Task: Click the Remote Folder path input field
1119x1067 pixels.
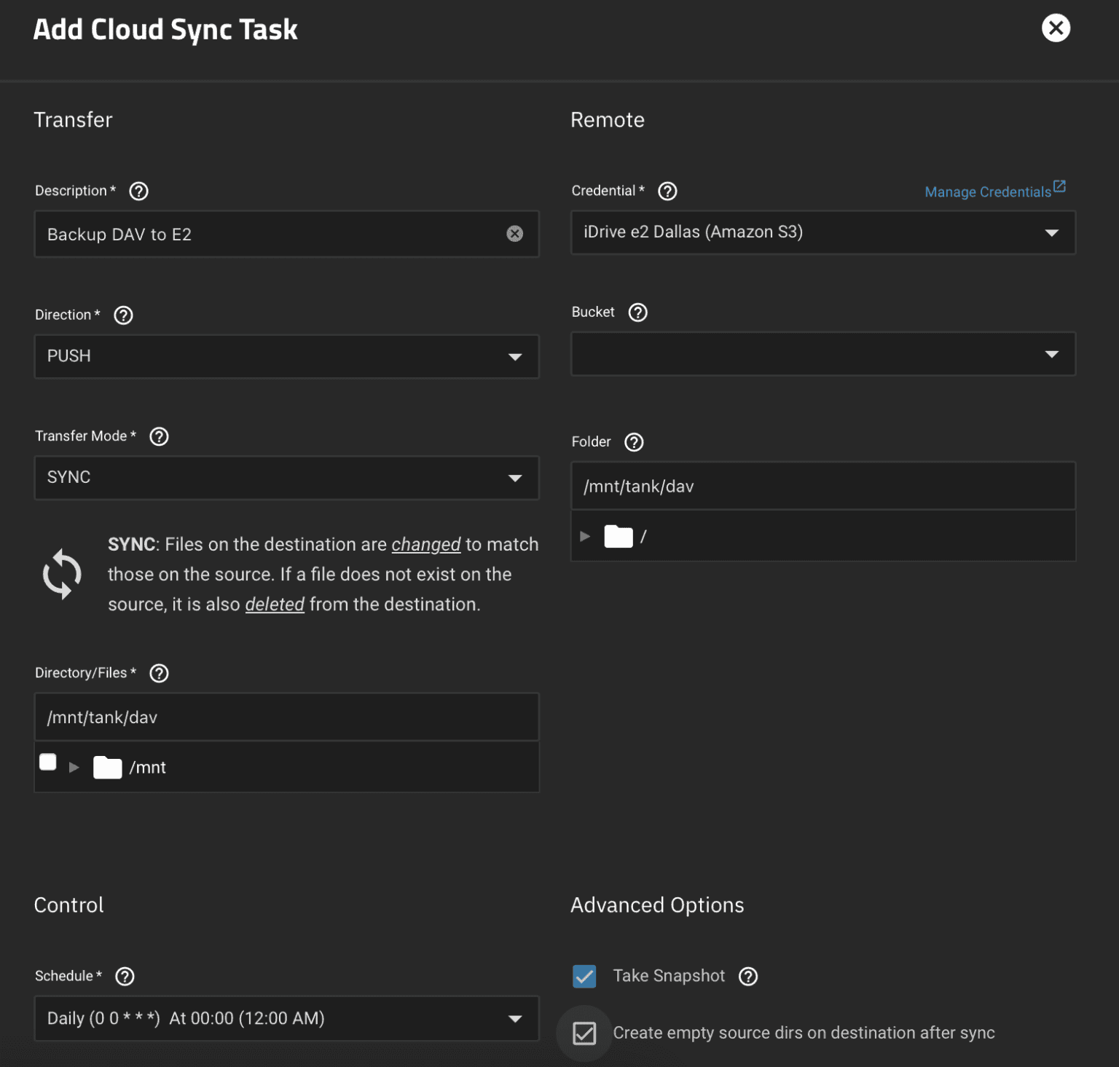Action: click(x=822, y=486)
